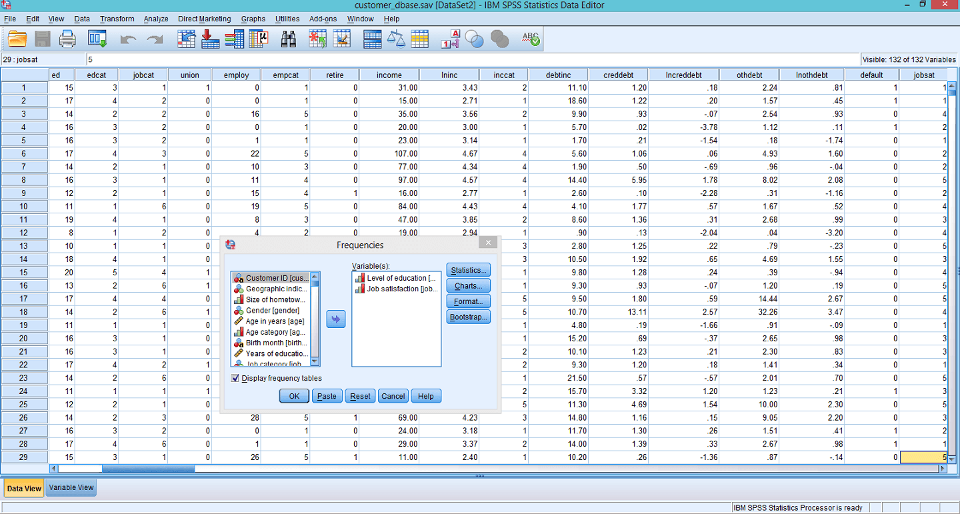Viewport: 960px width, 514px height.
Task: Click the Redo arrow in the toolbar
Action: pyautogui.click(x=155, y=40)
